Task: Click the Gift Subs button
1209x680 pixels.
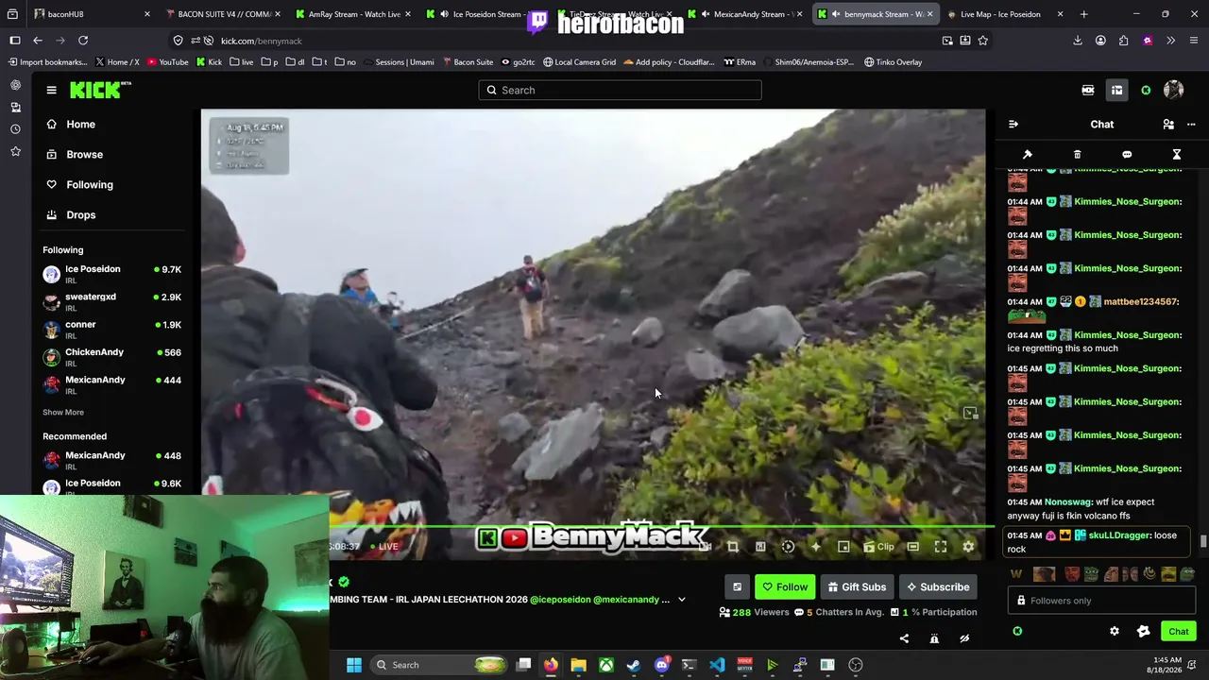Action: click(x=858, y=587)
